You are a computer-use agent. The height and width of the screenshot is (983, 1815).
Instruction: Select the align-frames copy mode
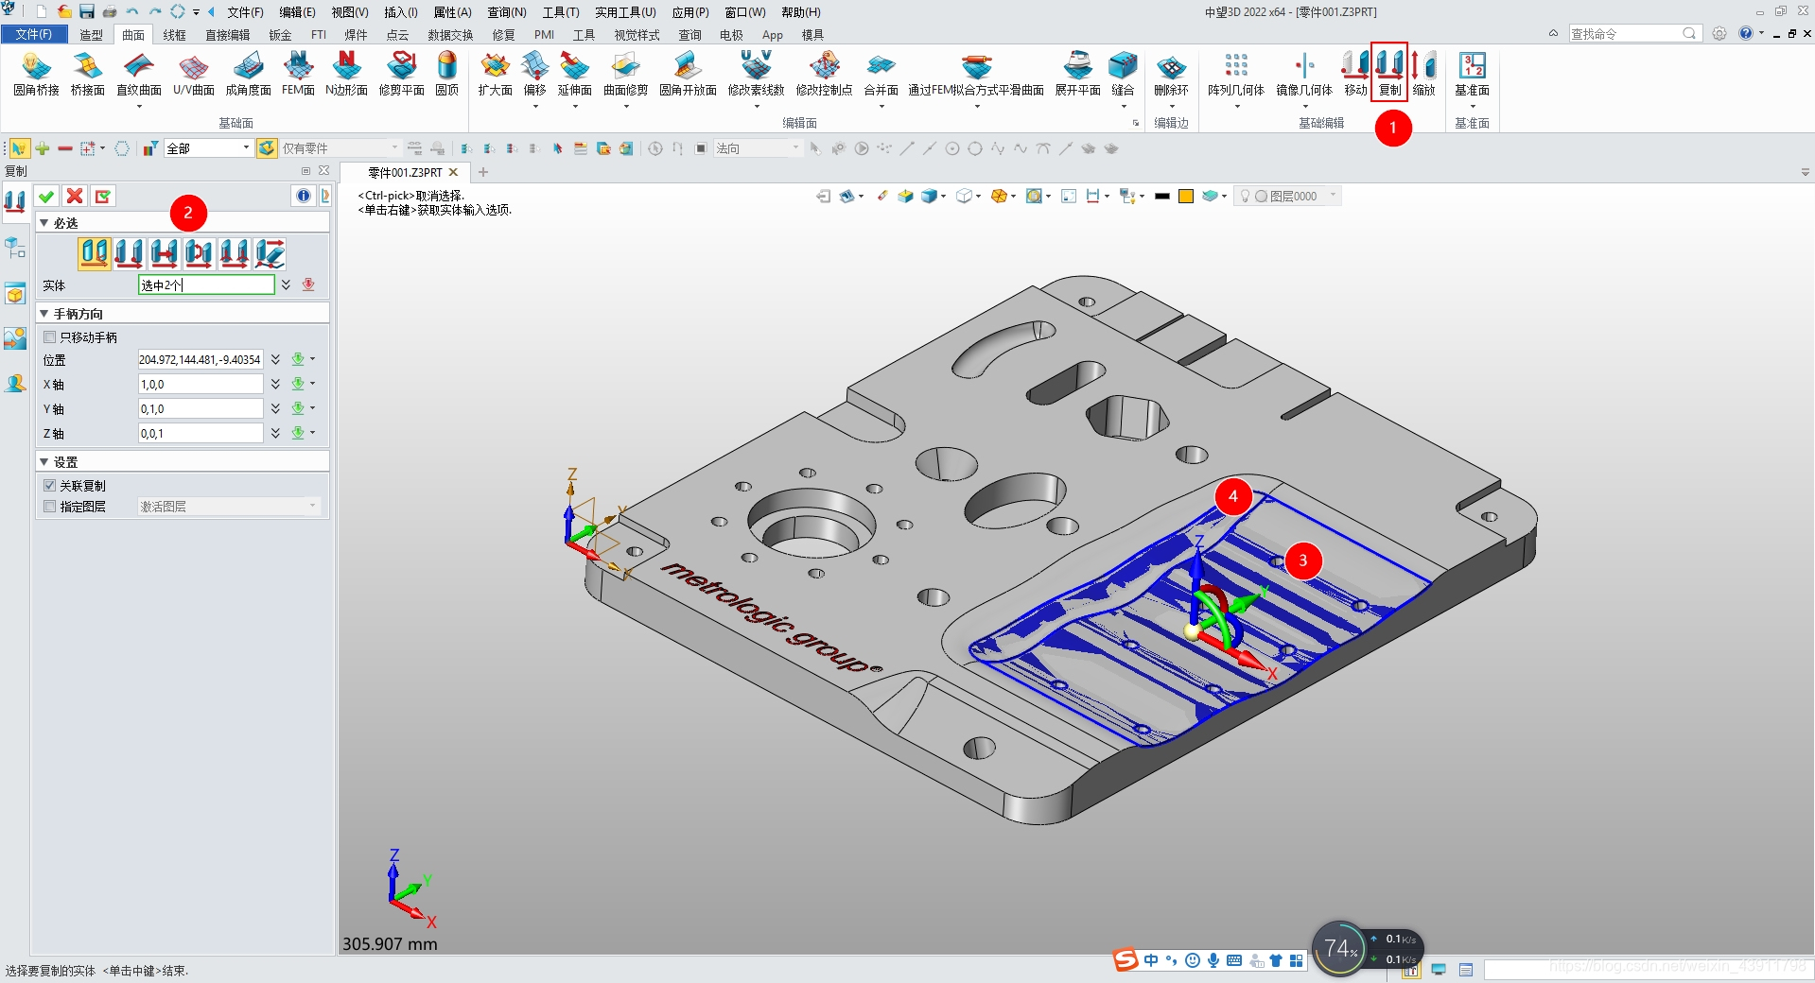[234, 253]
